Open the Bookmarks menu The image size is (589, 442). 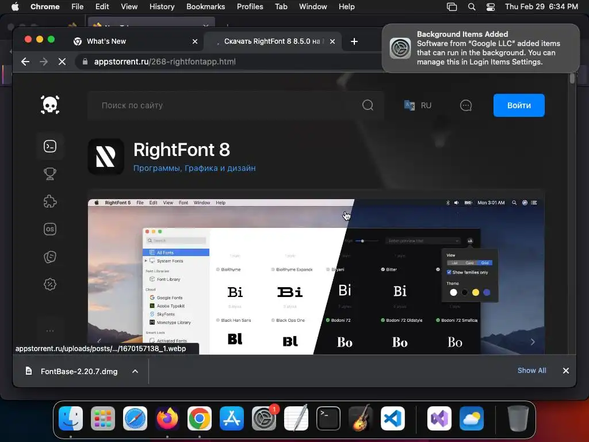pos(205,7)
